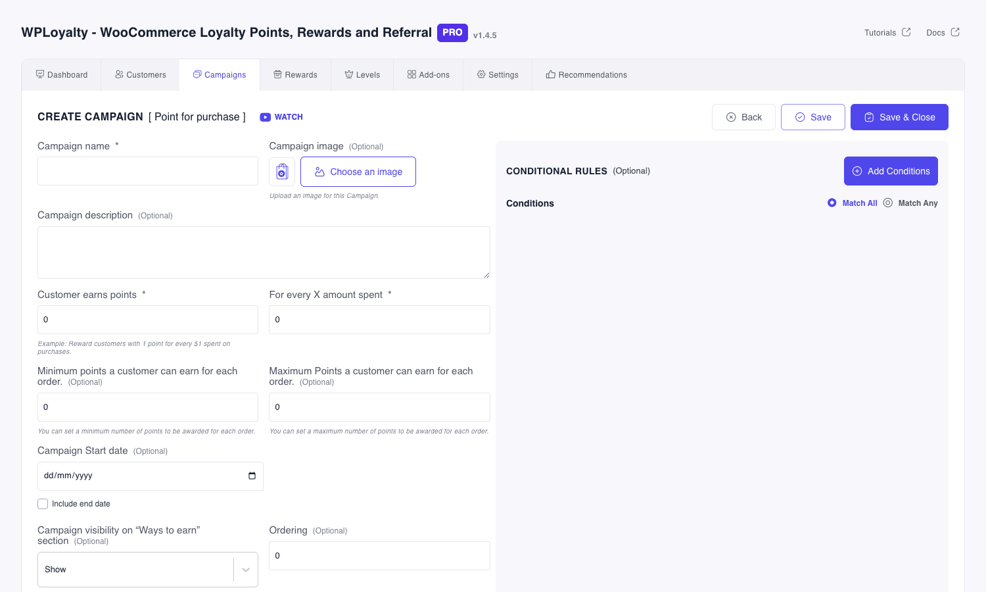Click the Docs external link icon

(955, 32)
